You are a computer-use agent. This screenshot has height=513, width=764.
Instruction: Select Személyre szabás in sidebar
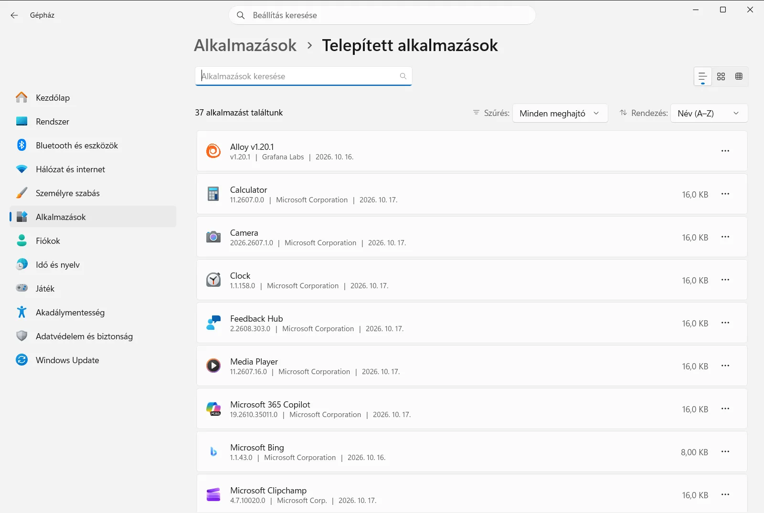[x=93, y=193]
